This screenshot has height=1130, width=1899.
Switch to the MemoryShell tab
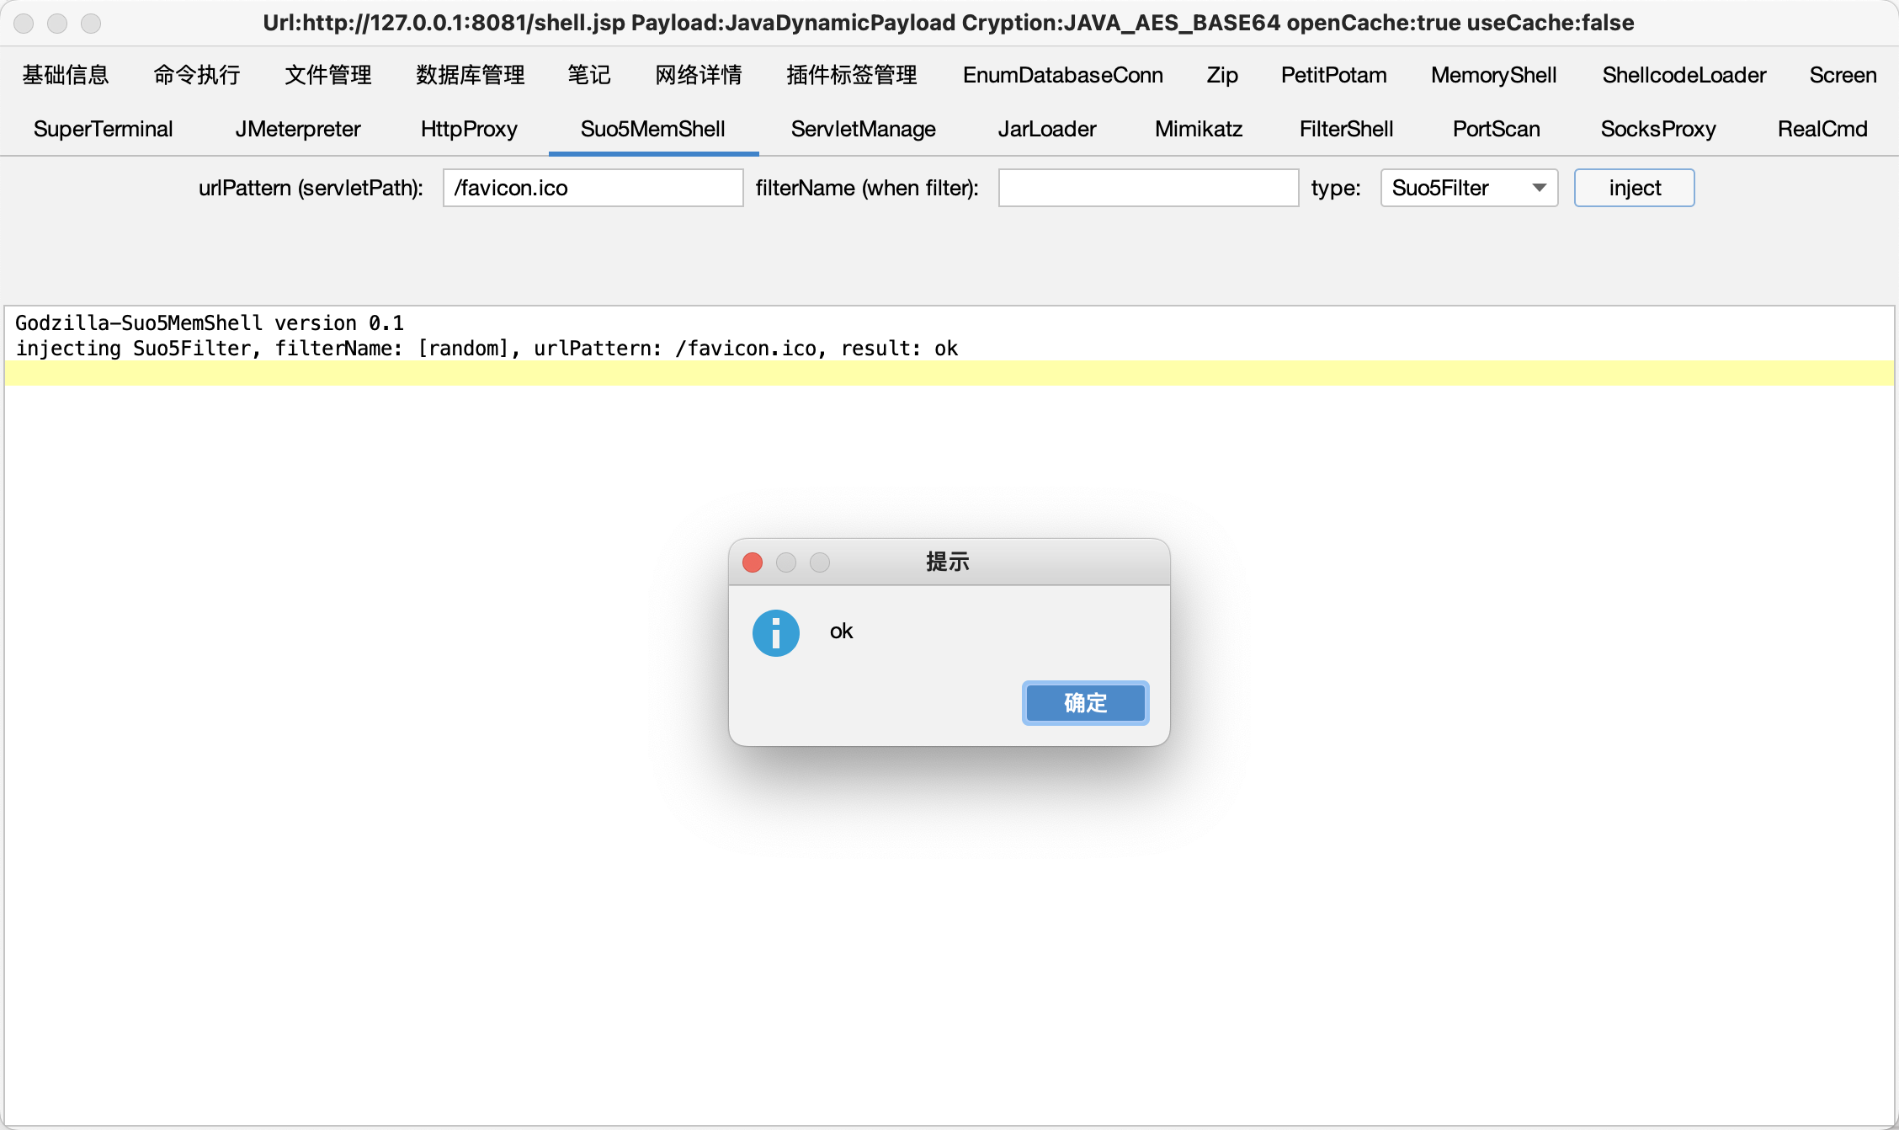click(x=1493, y=75)
